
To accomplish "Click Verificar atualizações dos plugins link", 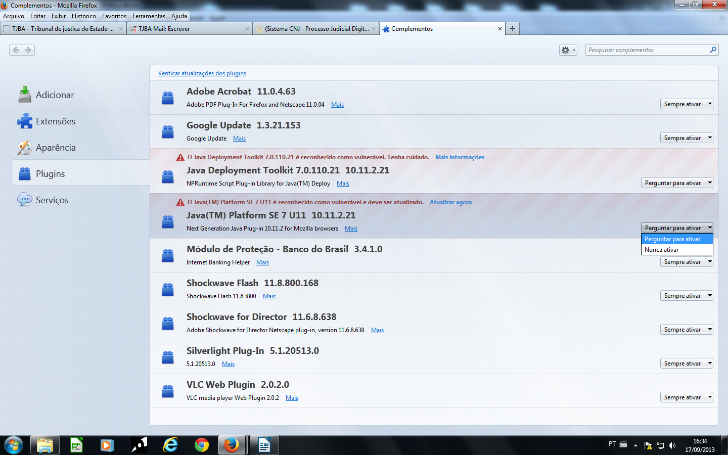I will (x=202, y=73).
